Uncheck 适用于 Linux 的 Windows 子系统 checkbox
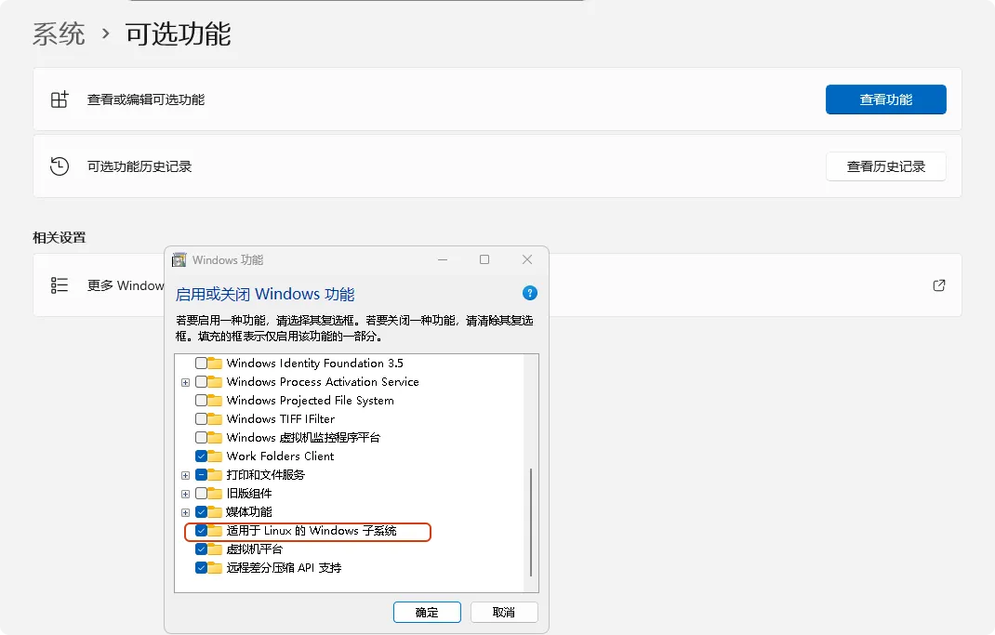The image size is (995, 635). pyautogui.click(x=201, y=531)
